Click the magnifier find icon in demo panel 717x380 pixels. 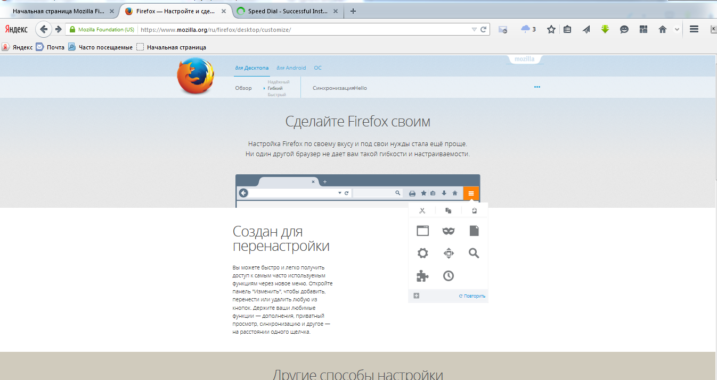pos(474,254)
